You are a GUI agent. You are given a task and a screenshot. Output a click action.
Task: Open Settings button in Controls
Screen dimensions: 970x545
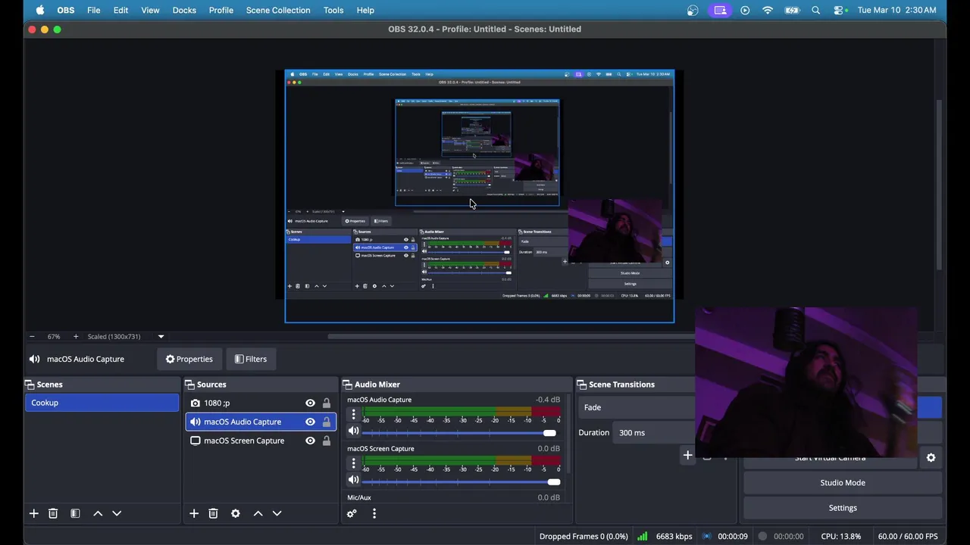point(842,508)
